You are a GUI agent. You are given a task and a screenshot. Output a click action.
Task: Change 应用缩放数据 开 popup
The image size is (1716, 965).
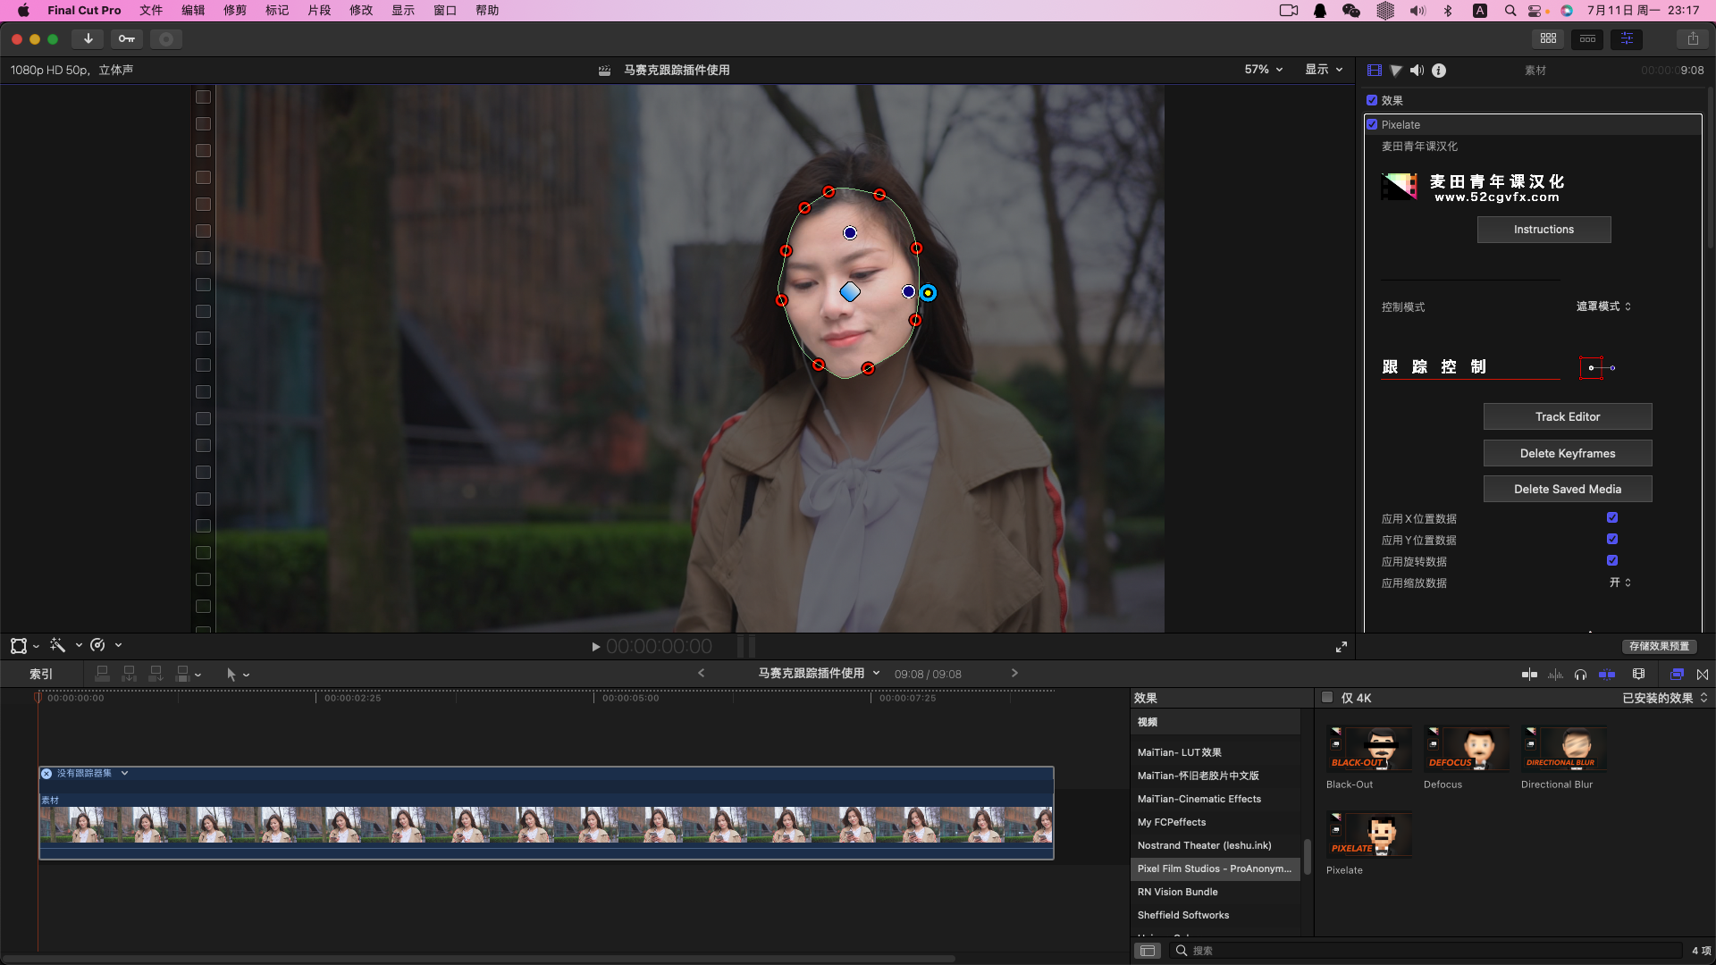point(1620,583)
